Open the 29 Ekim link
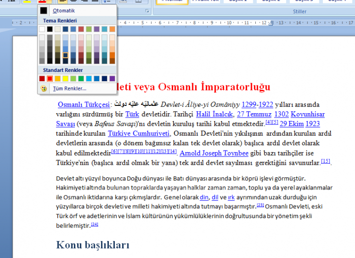The width and height of the screenshot is (355, 258). click(292, 124)
